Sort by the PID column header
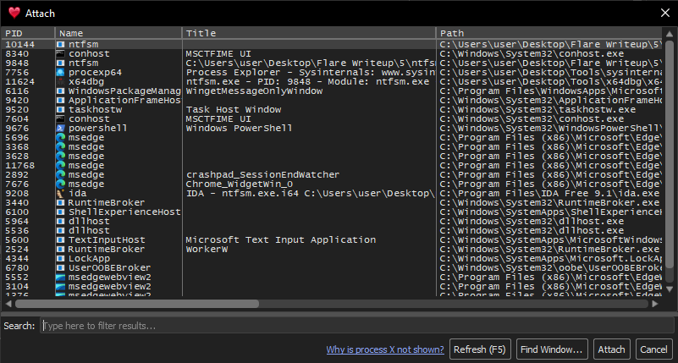 coord(28,33)
